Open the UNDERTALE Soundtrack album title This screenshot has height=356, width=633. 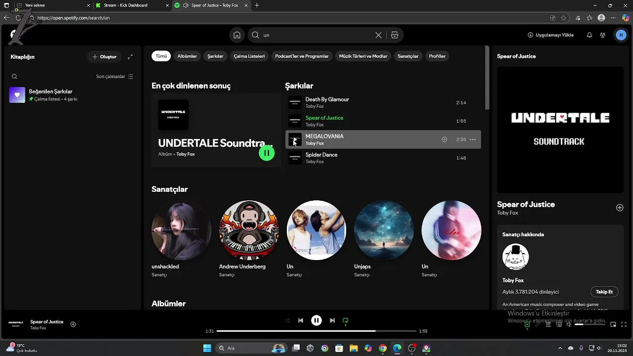215,143
